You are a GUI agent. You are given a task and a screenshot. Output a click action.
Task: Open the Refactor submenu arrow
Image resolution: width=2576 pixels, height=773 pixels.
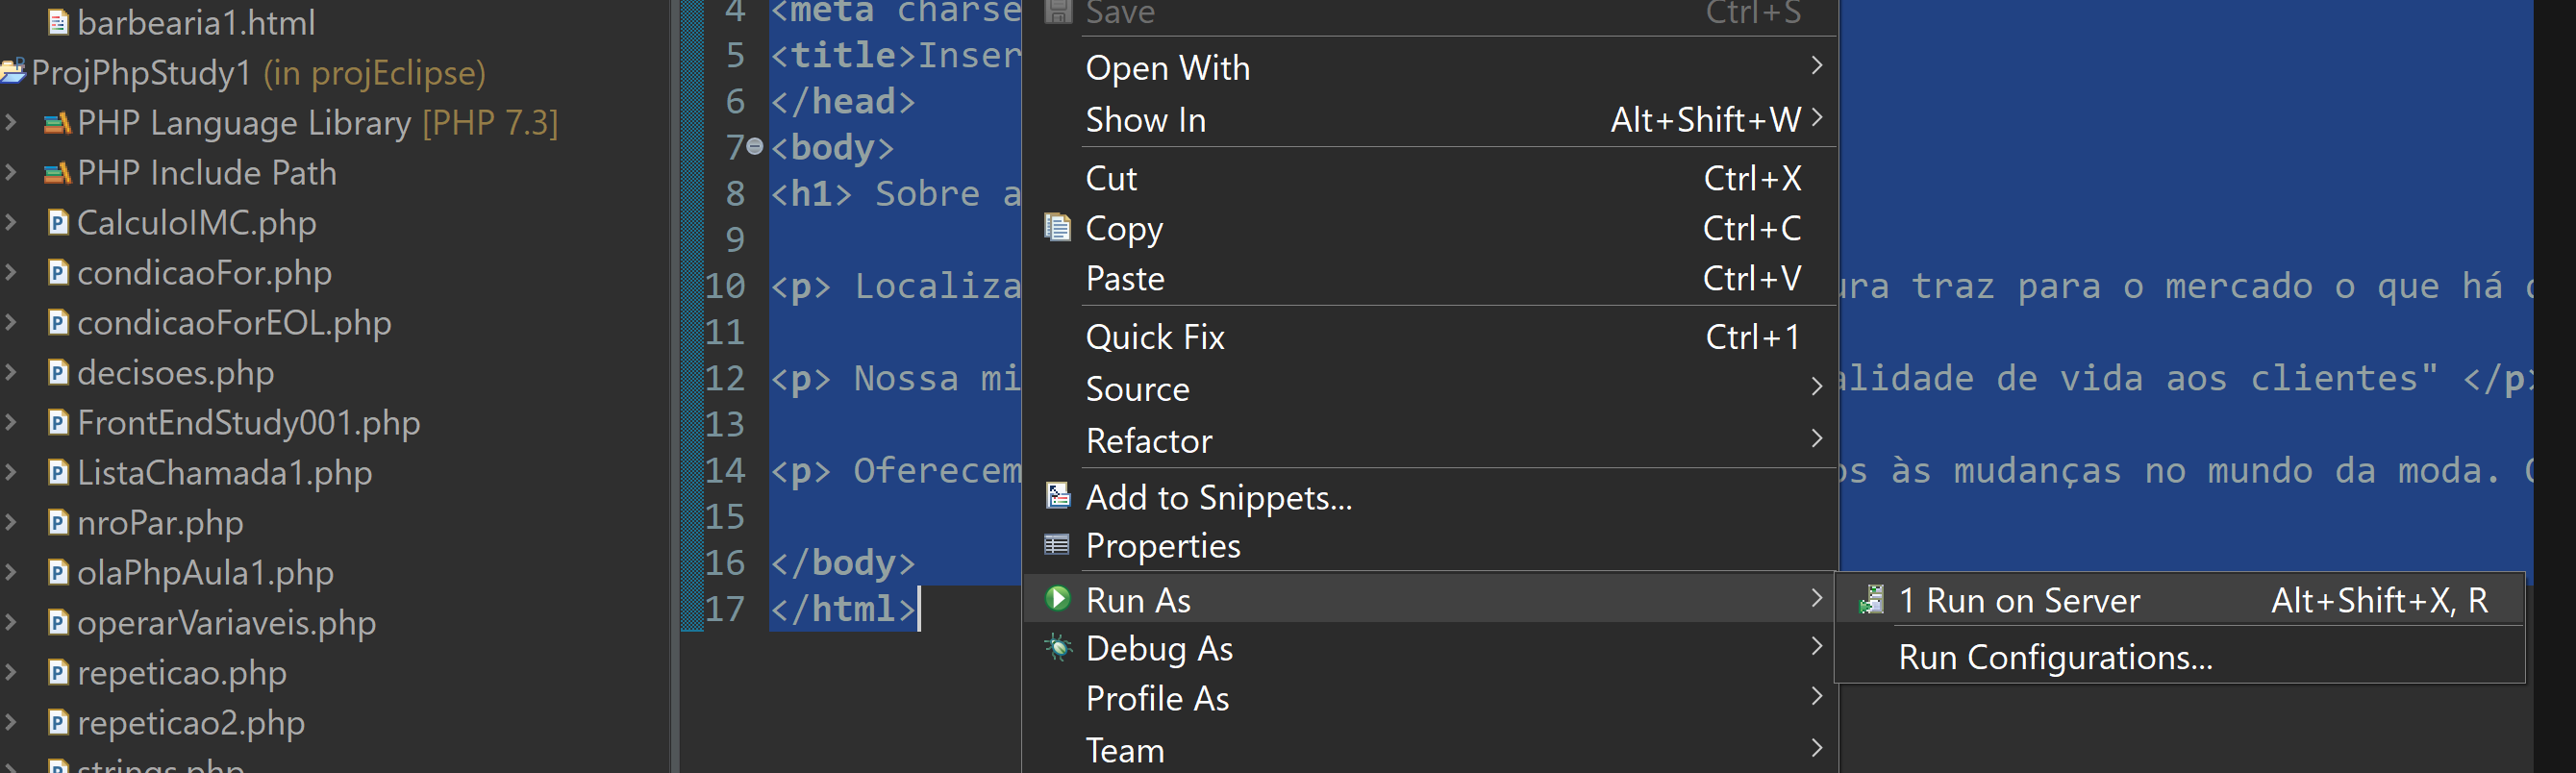1816,439
